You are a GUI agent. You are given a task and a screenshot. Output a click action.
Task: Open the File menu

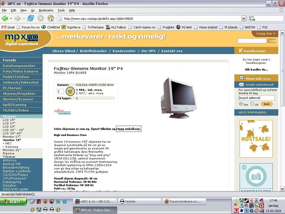4,10
